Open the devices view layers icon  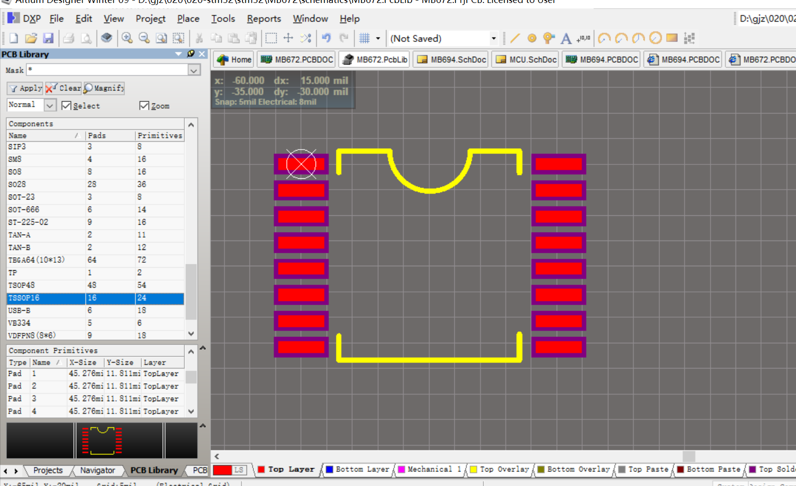pos(106,38)
